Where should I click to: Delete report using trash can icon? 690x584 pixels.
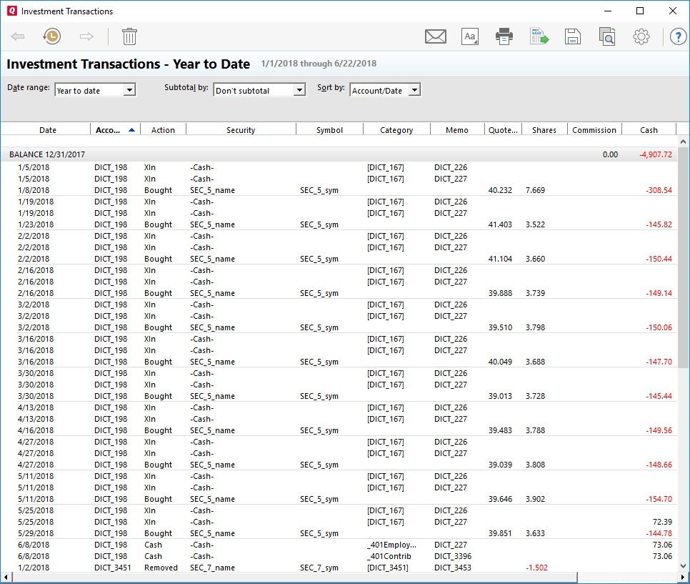point(129,36)
